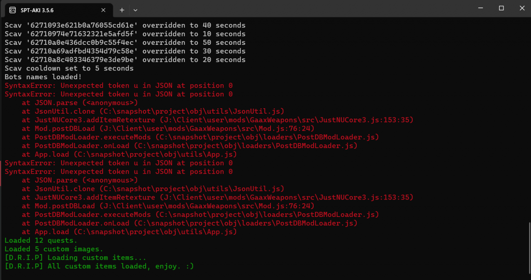The image size is (531, 280).
Task: Click the "Scav cooldown set to 5 seconds" line
Action: point(69,68)
